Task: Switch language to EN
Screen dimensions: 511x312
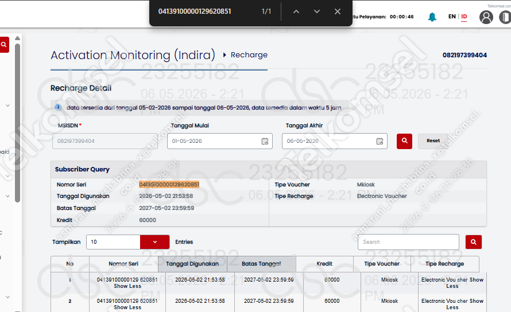Action: coord(452,16)
